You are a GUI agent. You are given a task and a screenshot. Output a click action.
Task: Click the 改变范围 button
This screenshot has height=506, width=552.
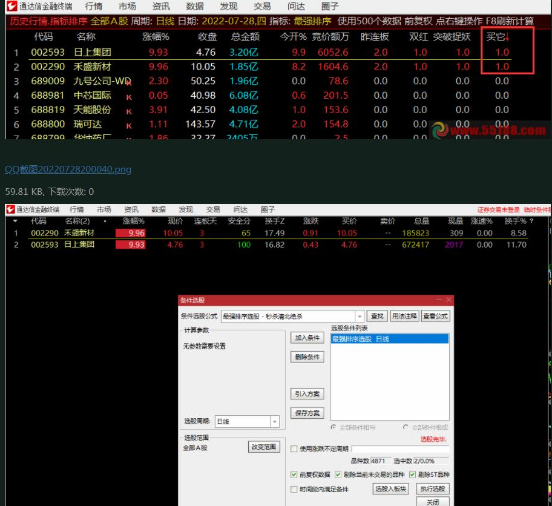[x=264, y=447]
